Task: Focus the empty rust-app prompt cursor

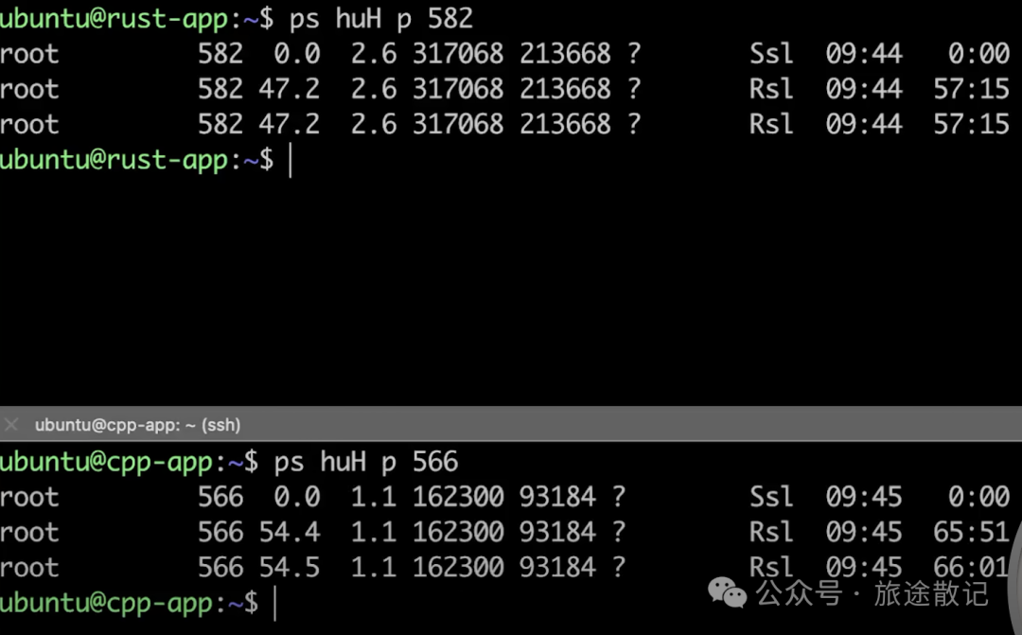Action: 291,160
